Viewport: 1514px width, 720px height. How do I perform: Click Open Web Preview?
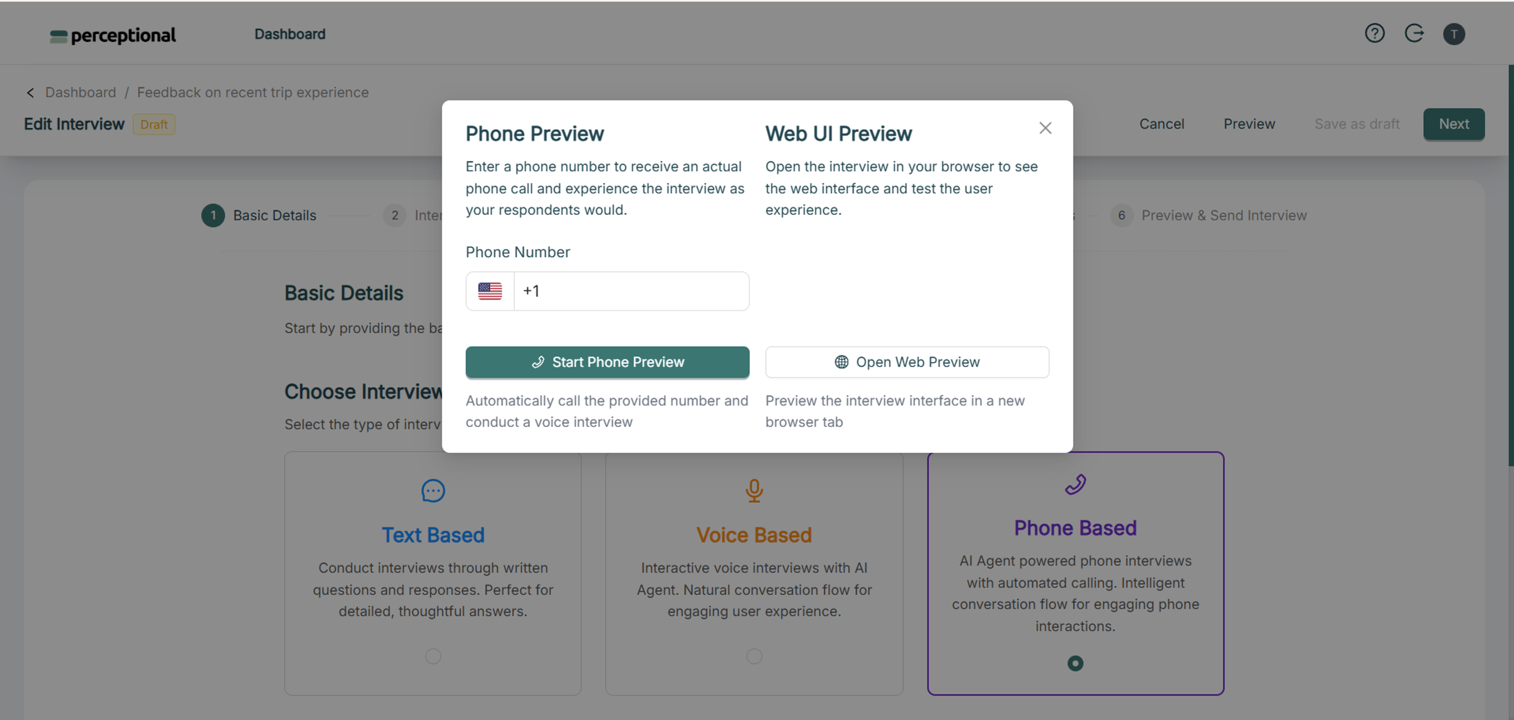907,362
